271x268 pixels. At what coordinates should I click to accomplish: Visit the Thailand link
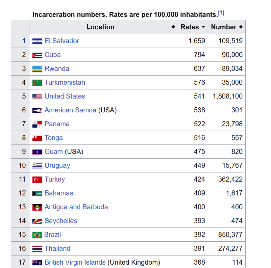click(57, 248)
